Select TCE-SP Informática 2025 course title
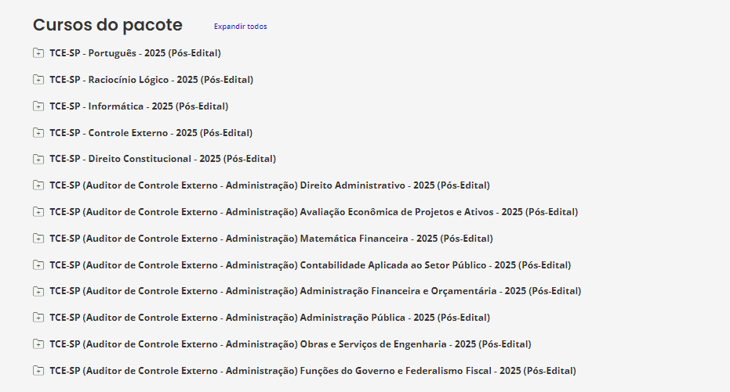Viewport: 730px width, 392px height. [139, 106]
